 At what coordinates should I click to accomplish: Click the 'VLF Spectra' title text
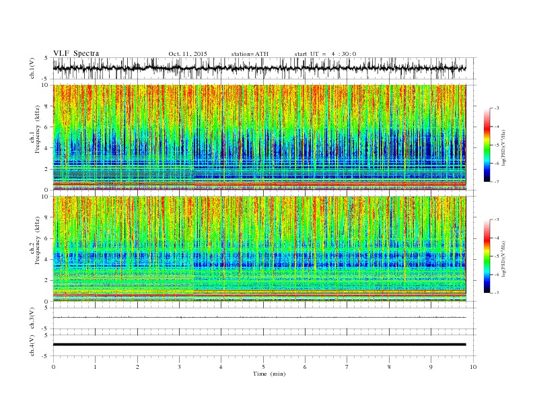pyautogui.click(x=76, y=53)
